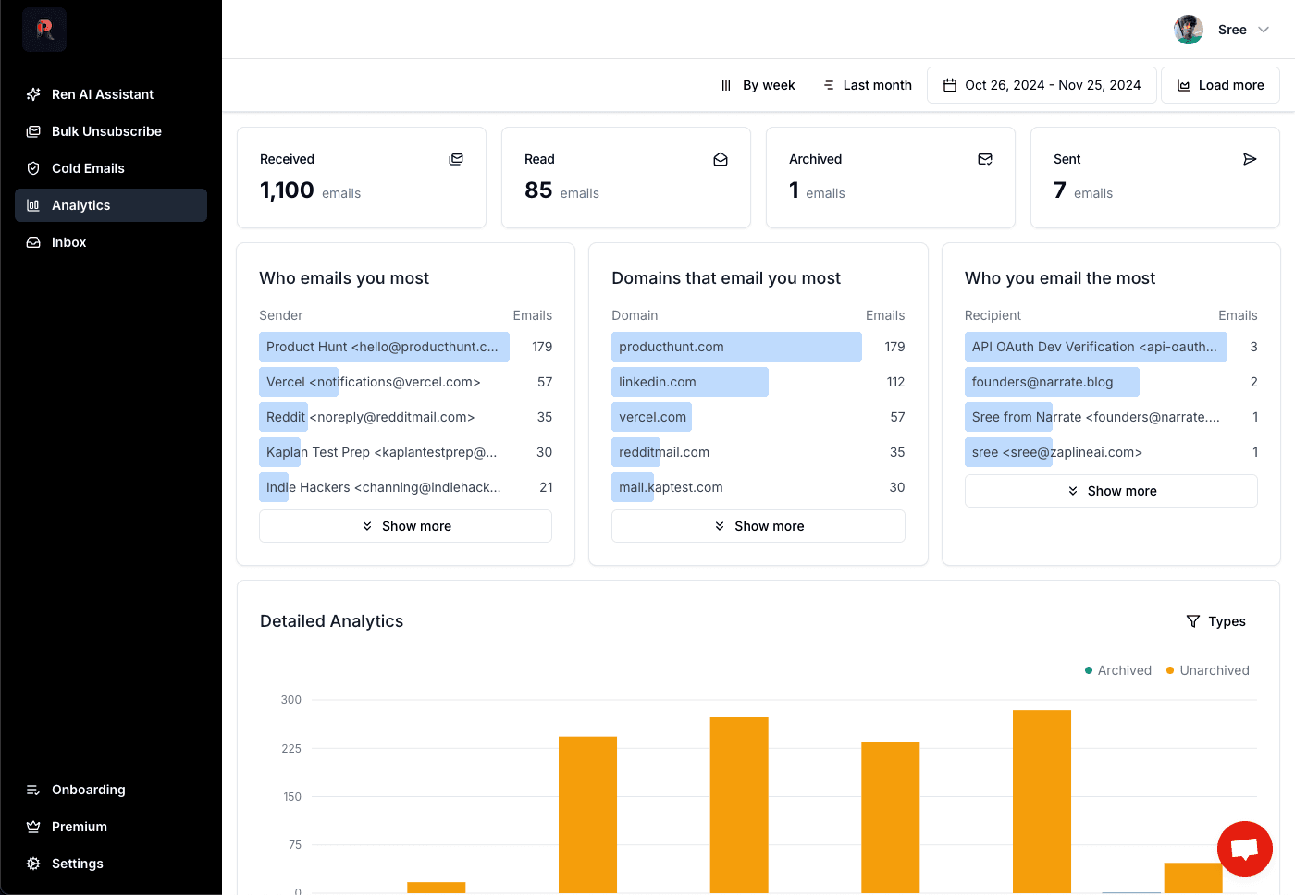This screenshot has width=1295, height=895.
Task: Open the Inbox page
Action: pyautogui.click(x=111, y=242)
